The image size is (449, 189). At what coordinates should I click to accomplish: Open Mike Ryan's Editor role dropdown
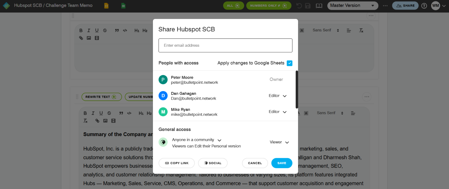(x=278, y=112)
